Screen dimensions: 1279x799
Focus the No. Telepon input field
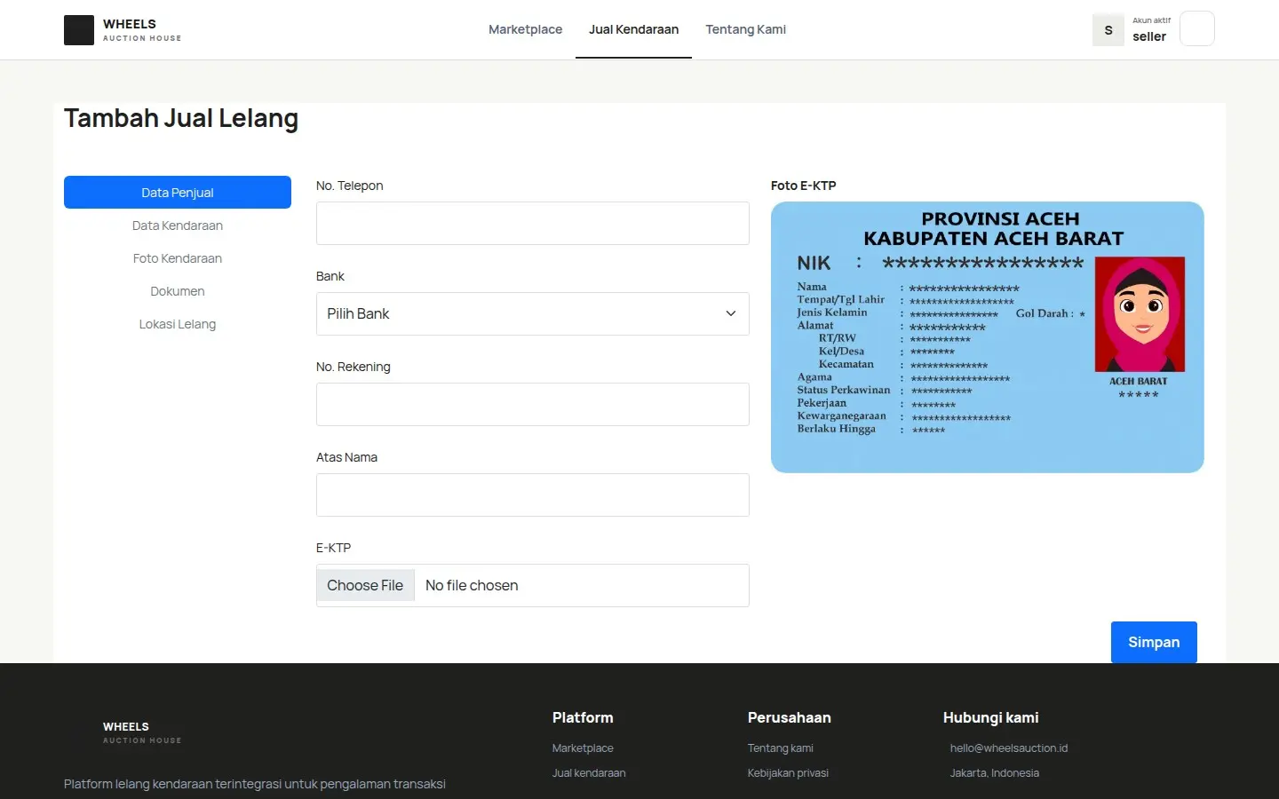coord(533,223)
